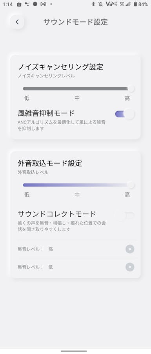This screenshot has height=354, width=151.
Task: Select 集音レベル 低 radio button
Action: tap(130, 267)
